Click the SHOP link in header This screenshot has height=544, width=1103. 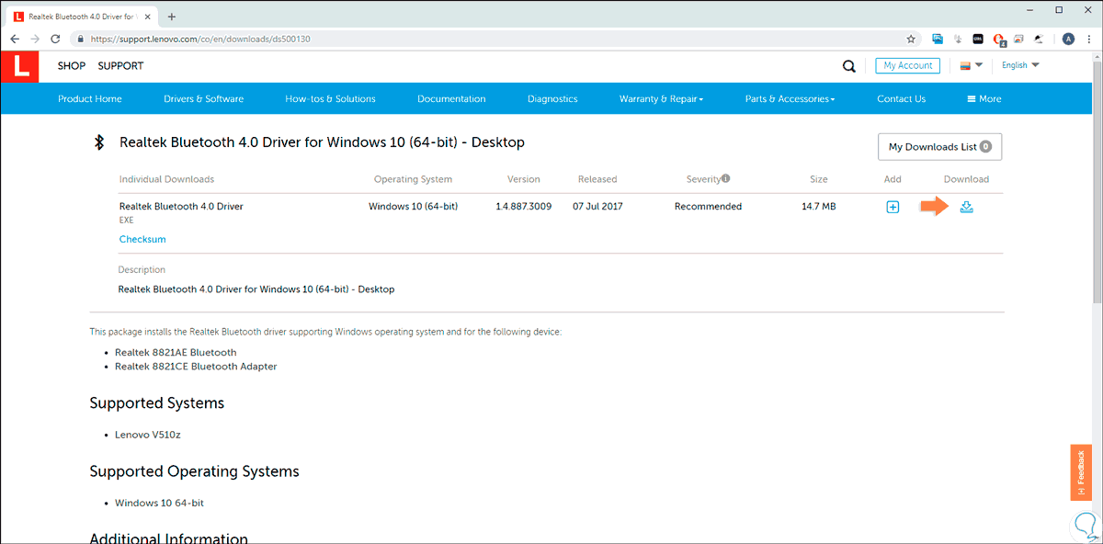pyautogui.click(x=71, y=66)
